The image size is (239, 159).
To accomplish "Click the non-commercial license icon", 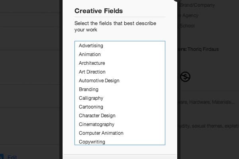I will (185, 77).
